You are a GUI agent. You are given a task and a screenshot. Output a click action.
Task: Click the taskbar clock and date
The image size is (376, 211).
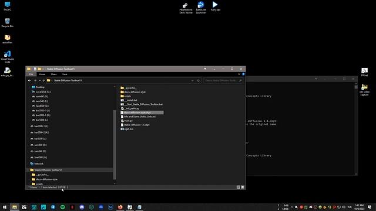(x=359, y=207)
